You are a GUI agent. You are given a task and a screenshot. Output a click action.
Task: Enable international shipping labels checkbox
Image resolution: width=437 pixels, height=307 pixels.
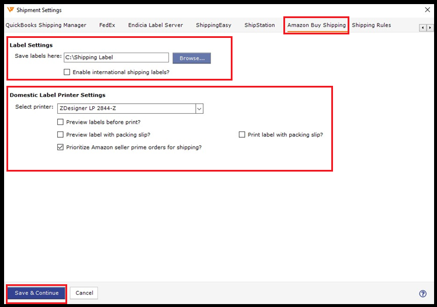[x=67, y=72]
